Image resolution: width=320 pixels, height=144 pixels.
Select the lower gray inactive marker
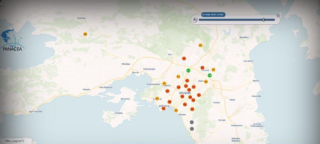tap(192, 129)
